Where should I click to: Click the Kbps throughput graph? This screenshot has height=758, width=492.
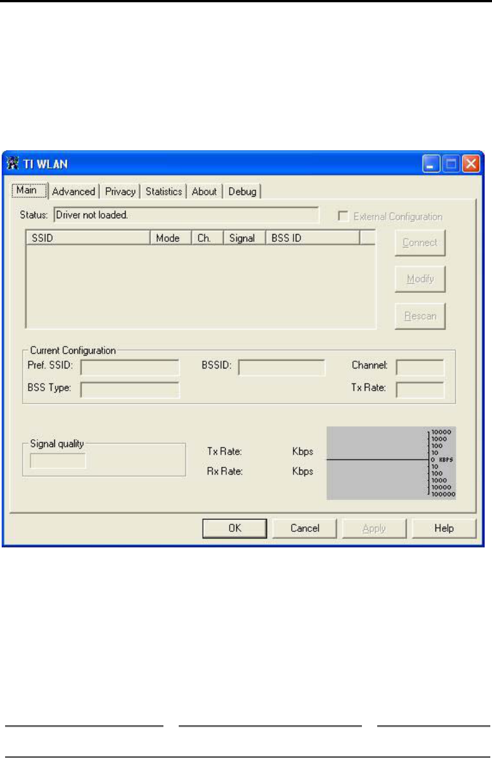coord(391,463)
